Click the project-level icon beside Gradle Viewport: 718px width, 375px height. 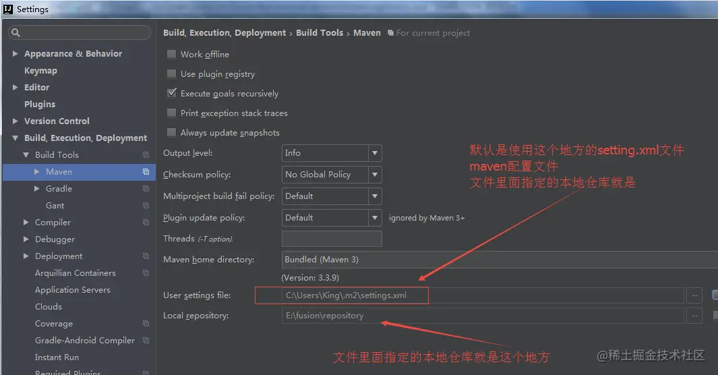pyautogui.click(x=146, y=189)
